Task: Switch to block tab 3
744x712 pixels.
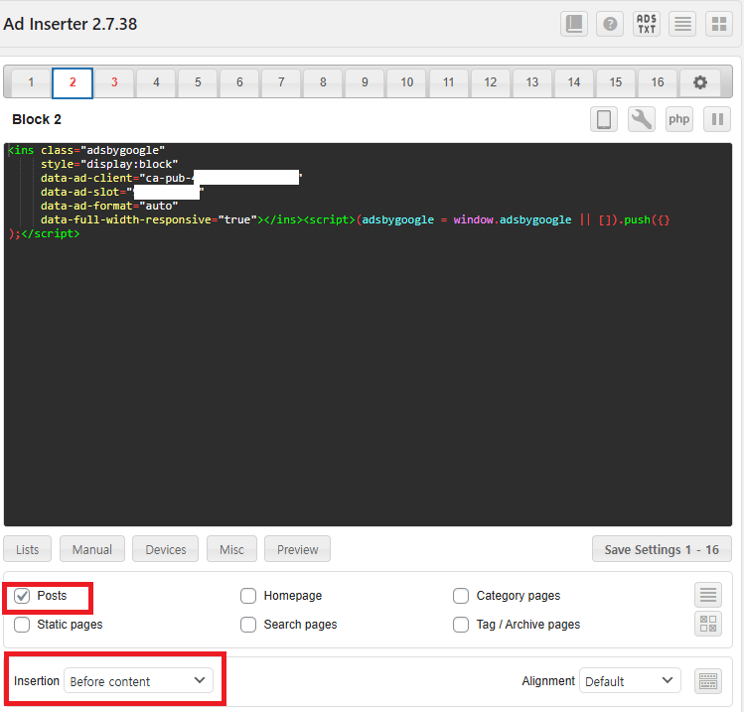Action: (114, 82)
